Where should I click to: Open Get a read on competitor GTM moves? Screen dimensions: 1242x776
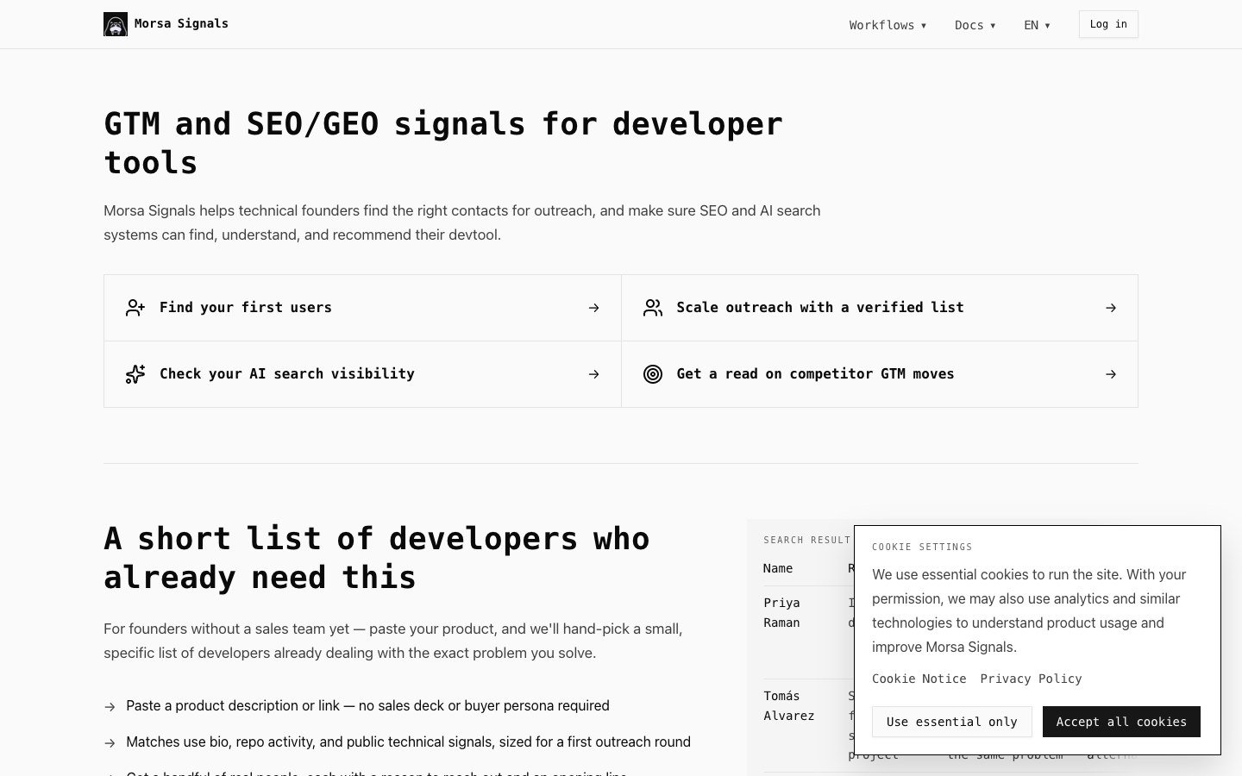click(880, 374)
